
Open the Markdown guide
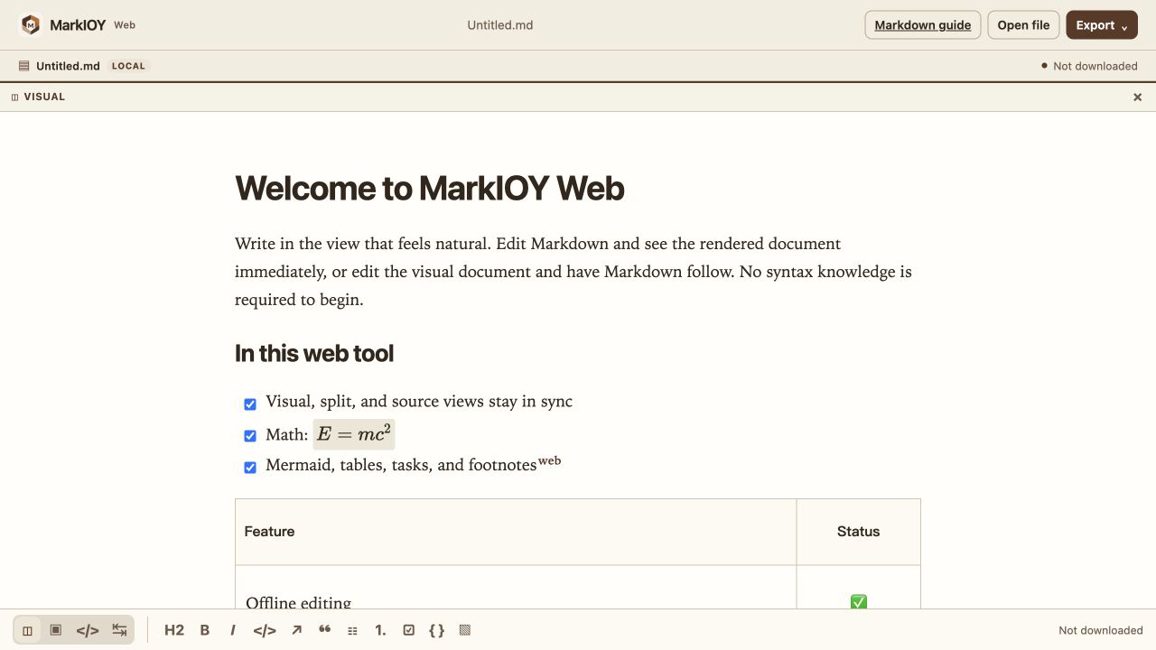click(x=923, y=25)
